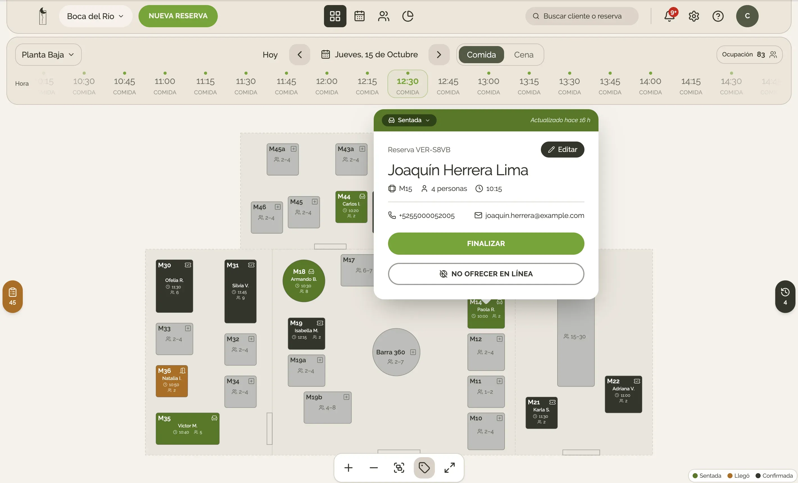798x483 pixels.
Task: Open help question mark icon
Action: pyautogui.click(x=718, y=16)
